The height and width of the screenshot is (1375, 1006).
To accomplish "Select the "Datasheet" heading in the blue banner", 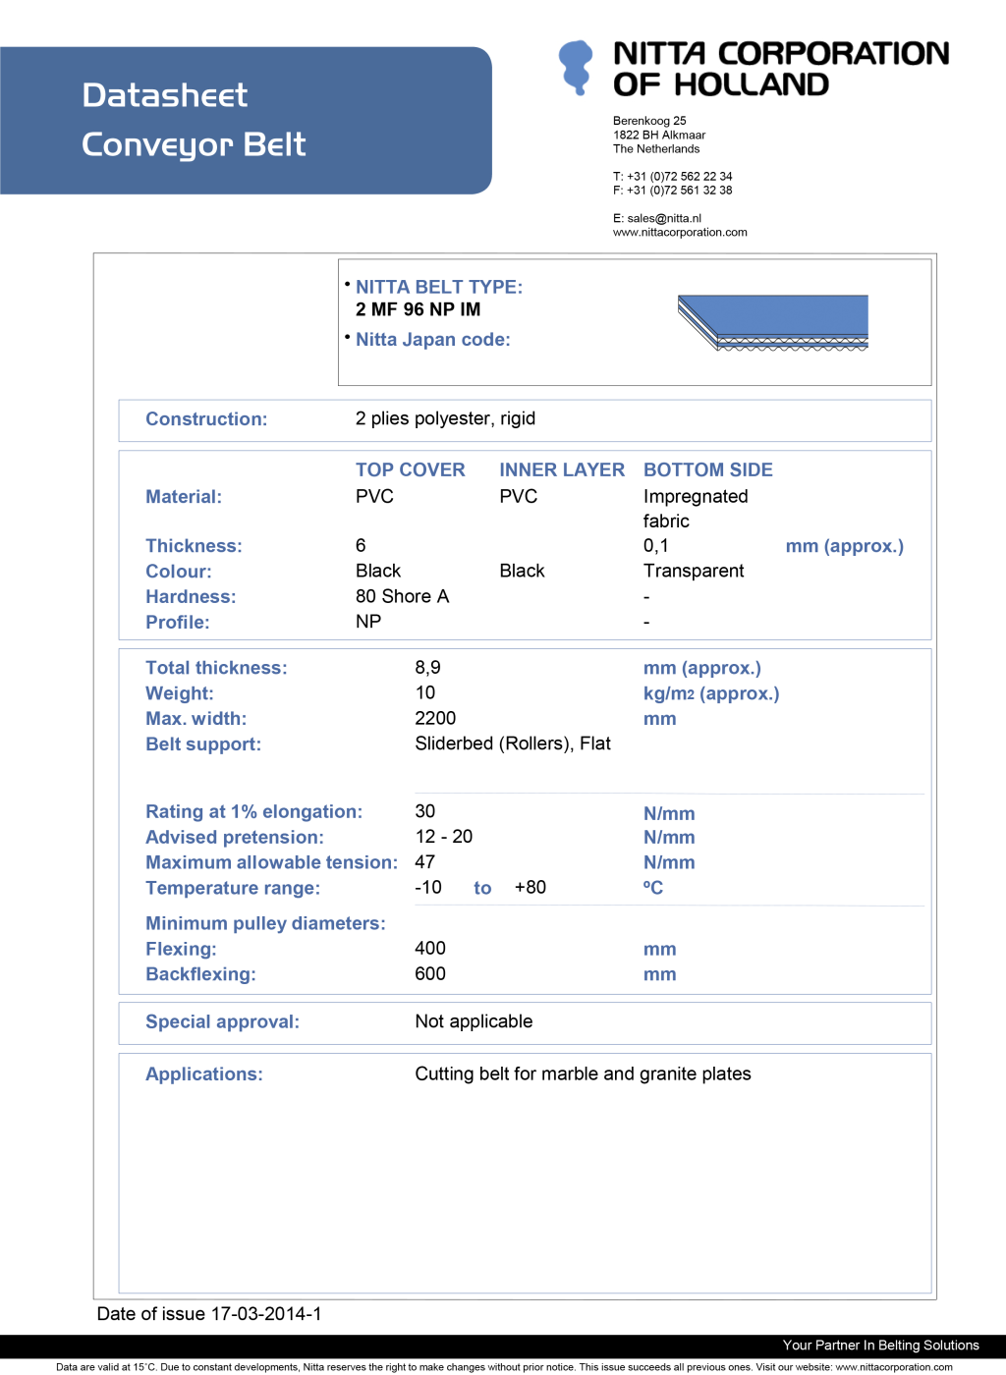I will (x=165, y=95).
